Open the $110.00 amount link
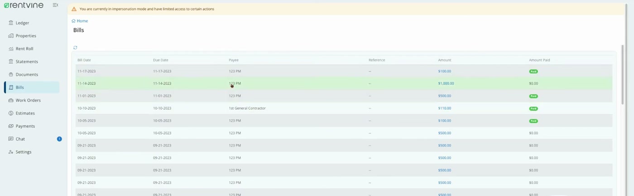 [x=444, y=108]
